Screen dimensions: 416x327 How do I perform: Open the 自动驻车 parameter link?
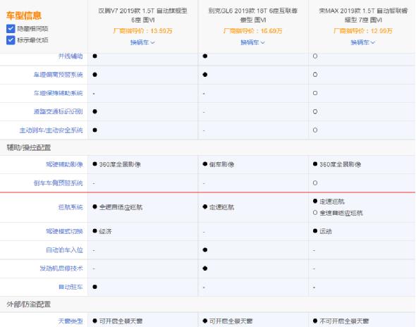(71, 287)
